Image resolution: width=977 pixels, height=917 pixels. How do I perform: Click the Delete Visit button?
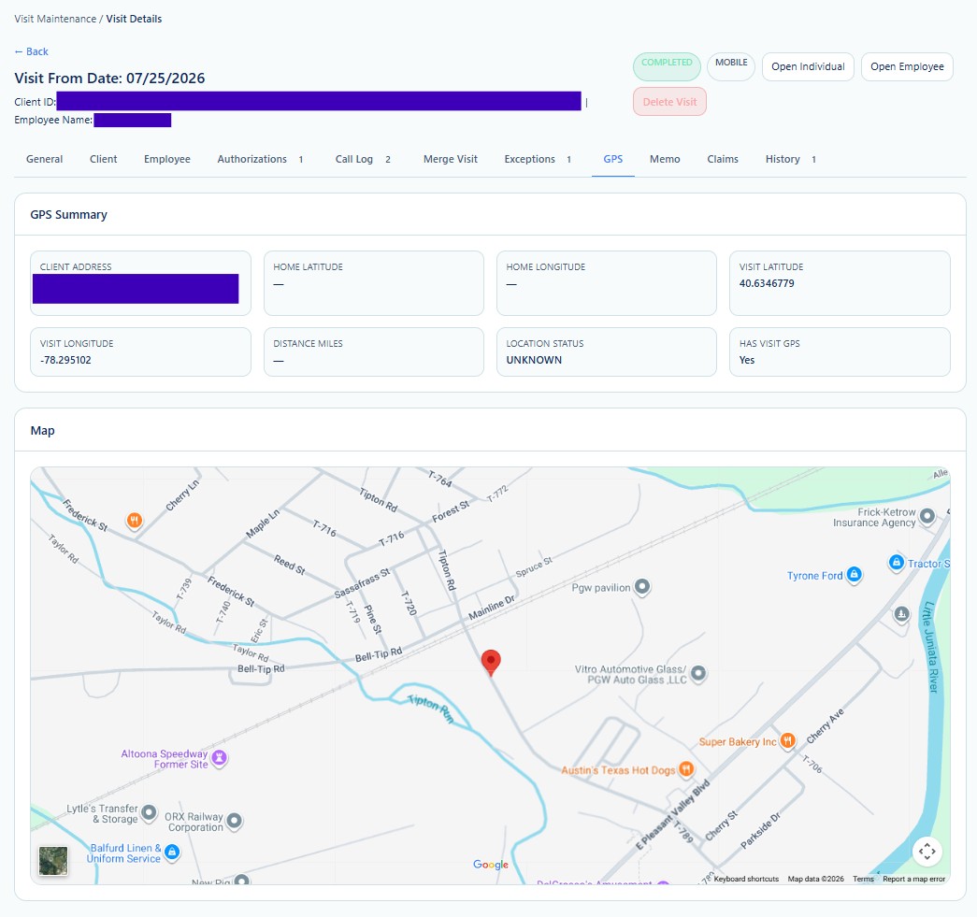click(669, 102)
